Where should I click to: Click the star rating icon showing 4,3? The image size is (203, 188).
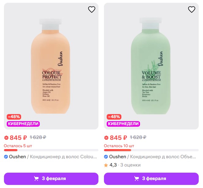(x=106, y=165)
